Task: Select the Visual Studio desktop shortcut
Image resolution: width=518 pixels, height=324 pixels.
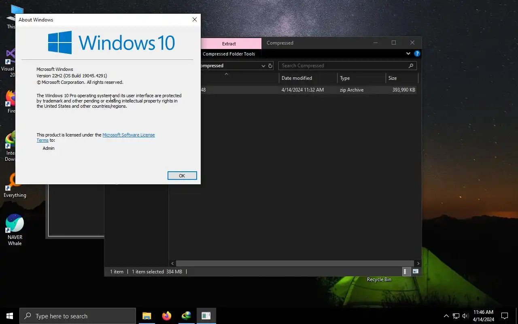Action: tap(10, 63)
